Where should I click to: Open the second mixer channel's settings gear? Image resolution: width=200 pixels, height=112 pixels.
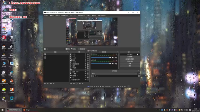point(116,64)
